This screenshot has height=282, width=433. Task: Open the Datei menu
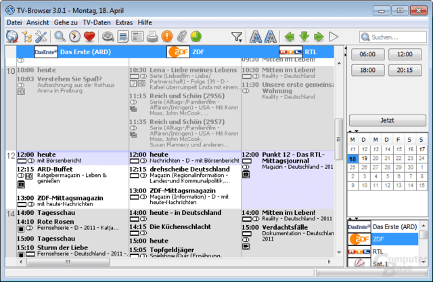[14, 22]
